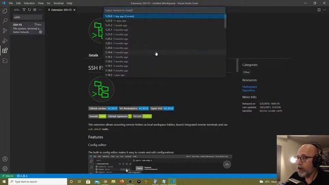This screenshot has height=185, width=329.
Task: Close the Extension: SSH FS tab
Action: tap(74, 10)
